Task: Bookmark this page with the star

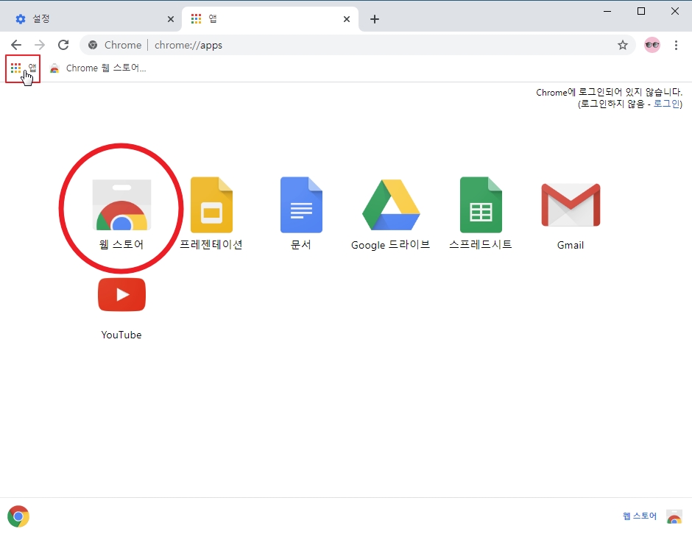Action: (x=622, y=45)
